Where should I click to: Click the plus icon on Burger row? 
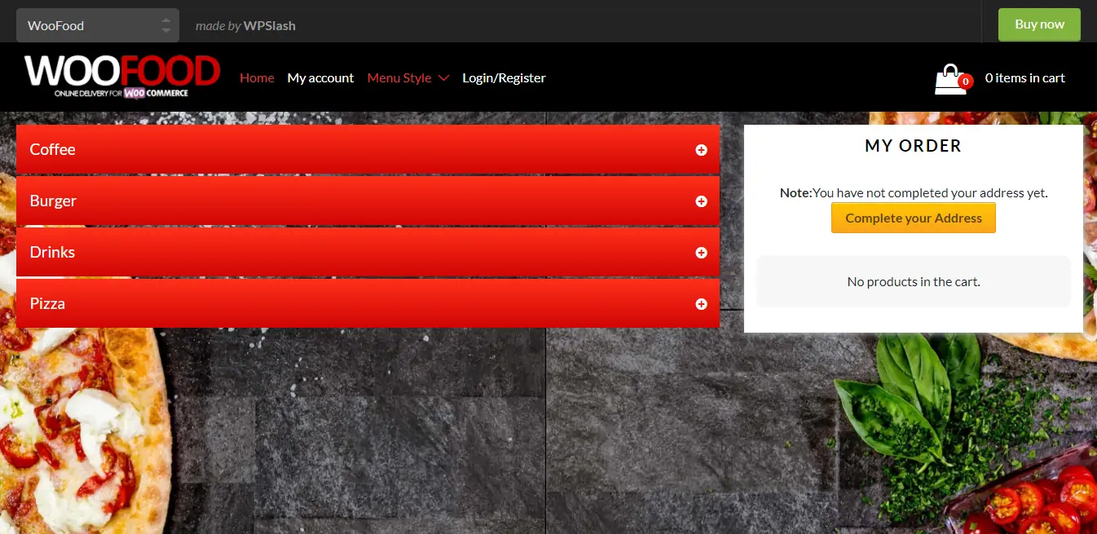pos(701,201)
